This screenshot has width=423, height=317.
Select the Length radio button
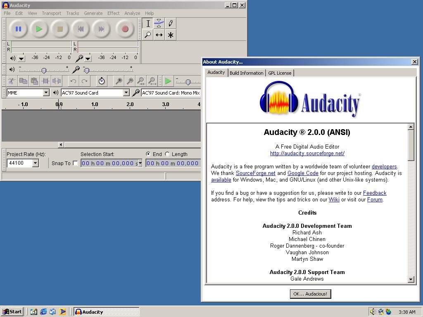coord(167,154)
